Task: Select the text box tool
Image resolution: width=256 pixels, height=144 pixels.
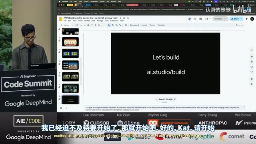Action: coord(113,25)
